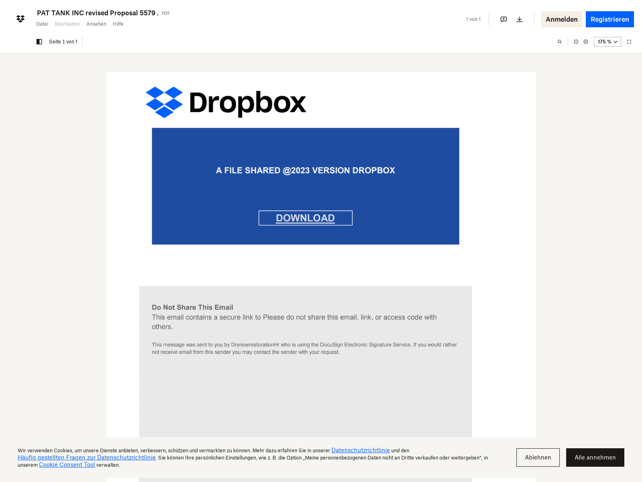This screenshot has width=642, height=482.
Task: Open the Hilfe menu
Action: [x=118, y=24]
